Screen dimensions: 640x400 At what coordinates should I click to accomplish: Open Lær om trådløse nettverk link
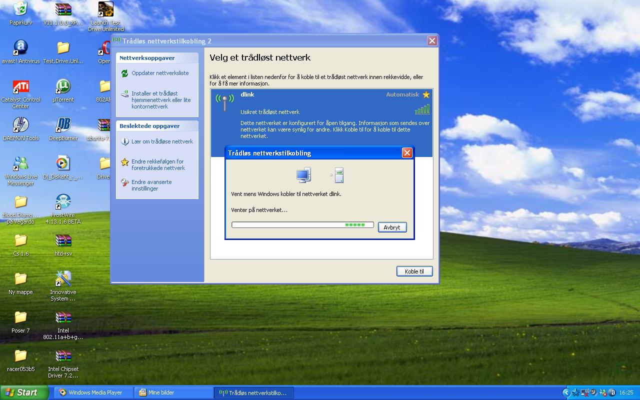(162, 141)
